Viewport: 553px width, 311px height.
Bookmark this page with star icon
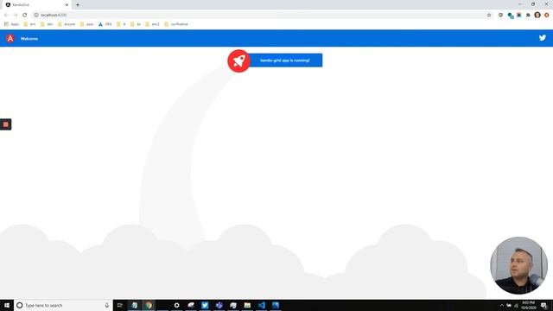489,15
